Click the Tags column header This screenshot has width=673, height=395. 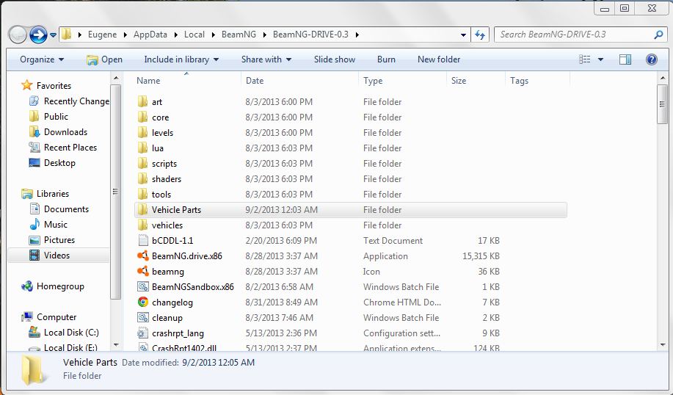[519, 81]
